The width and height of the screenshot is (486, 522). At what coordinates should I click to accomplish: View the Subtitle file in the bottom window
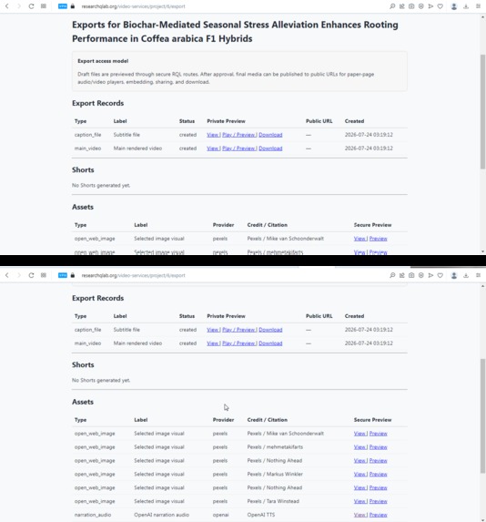coord(212,330)
